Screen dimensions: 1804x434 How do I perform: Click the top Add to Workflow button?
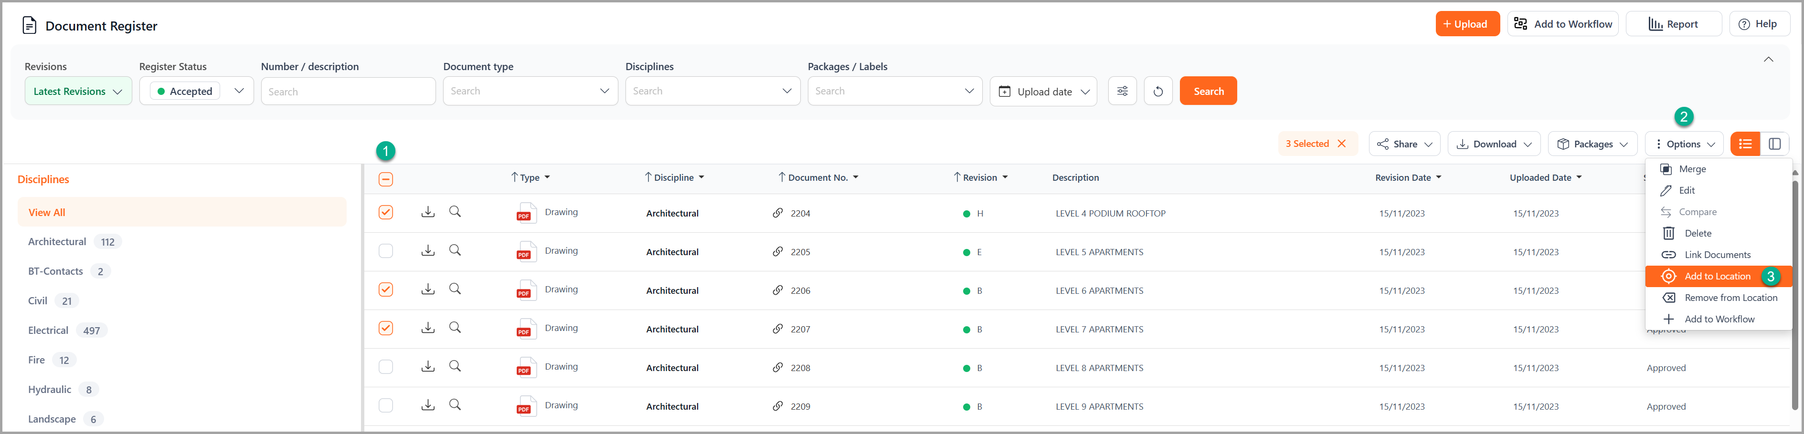[x=1562, y=24]
